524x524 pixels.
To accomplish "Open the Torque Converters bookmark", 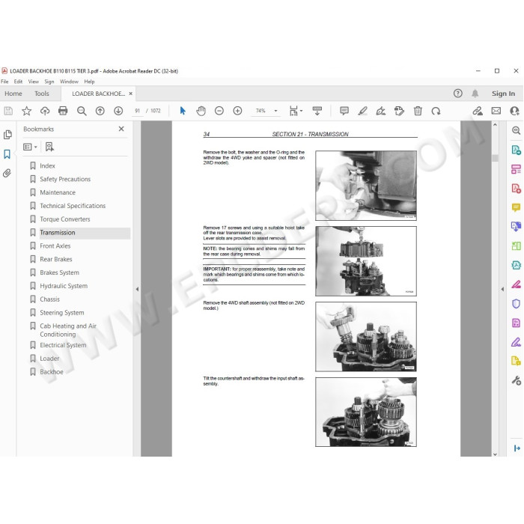I will coord(65,219).
